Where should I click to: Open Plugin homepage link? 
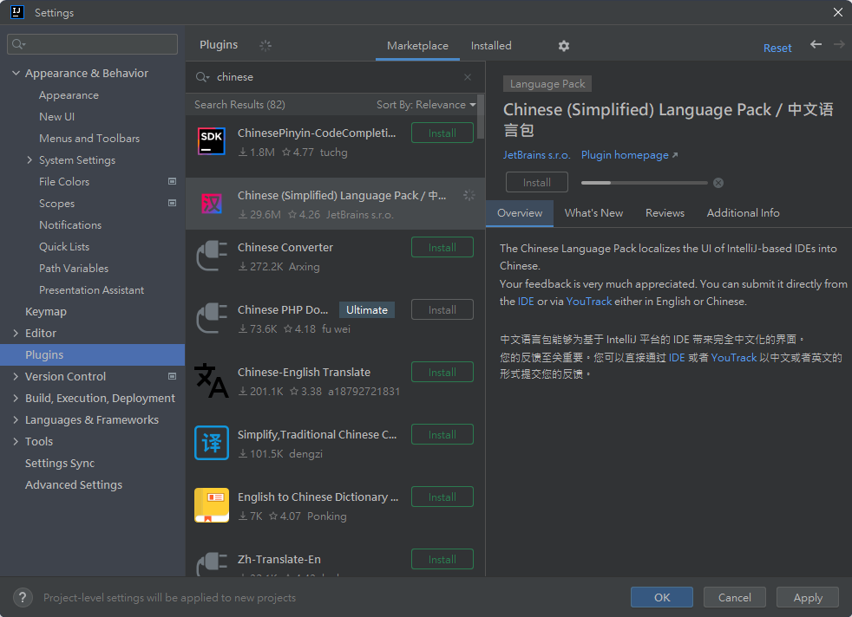tap(629, 154)
